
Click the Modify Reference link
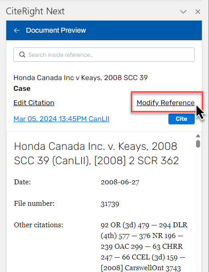point(166,103)
